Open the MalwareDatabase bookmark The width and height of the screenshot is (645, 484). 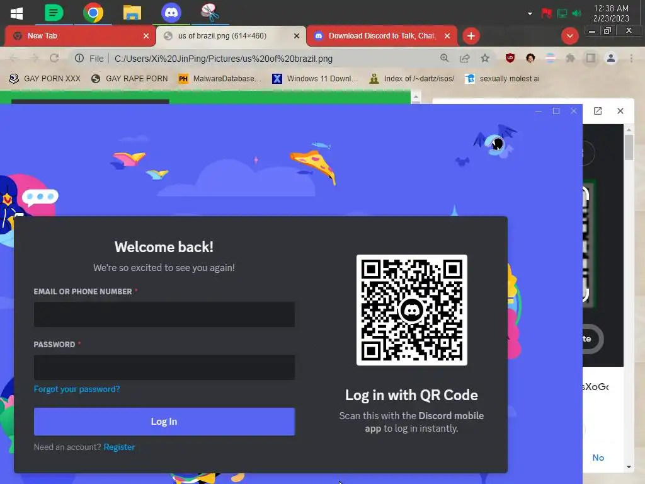(x=220, y=79)
